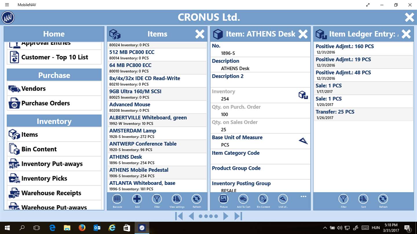Select AMSTERDAM Lamp item

point(157,133)
